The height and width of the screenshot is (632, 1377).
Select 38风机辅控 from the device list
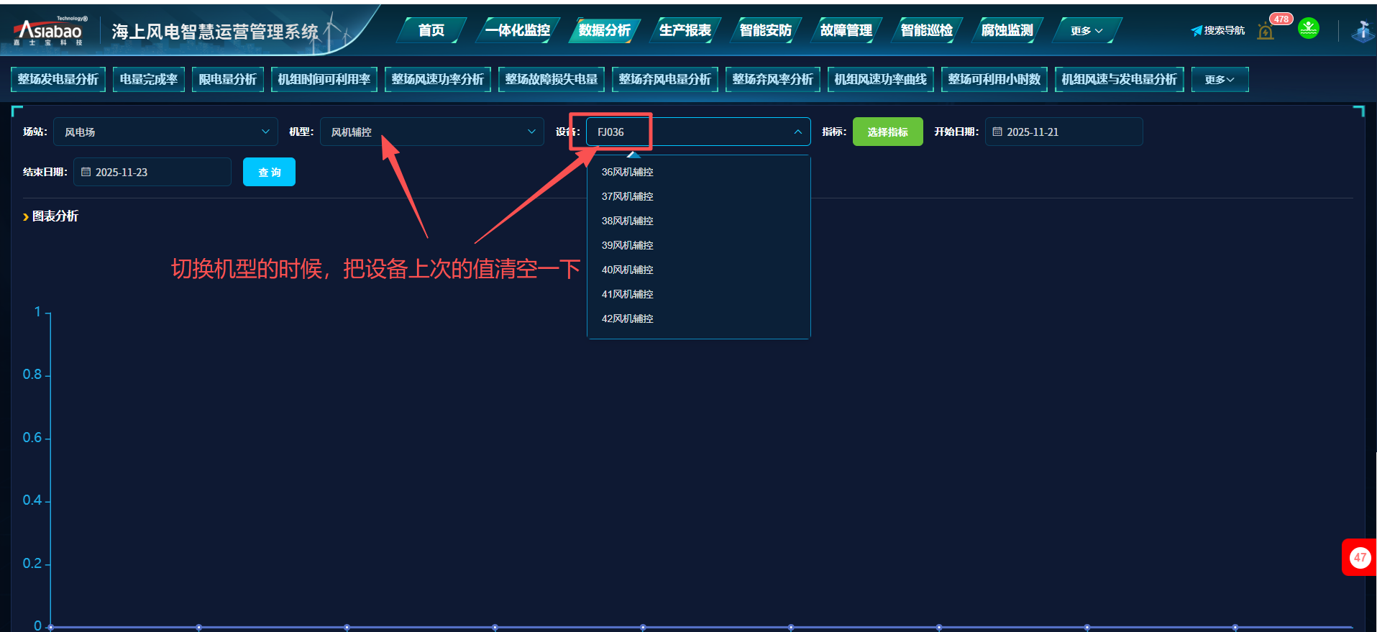627,221
